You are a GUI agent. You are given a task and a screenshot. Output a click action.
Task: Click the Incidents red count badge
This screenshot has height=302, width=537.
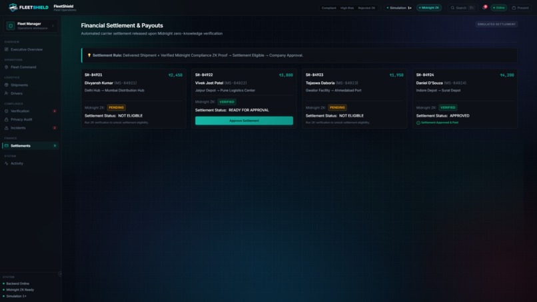55,128
